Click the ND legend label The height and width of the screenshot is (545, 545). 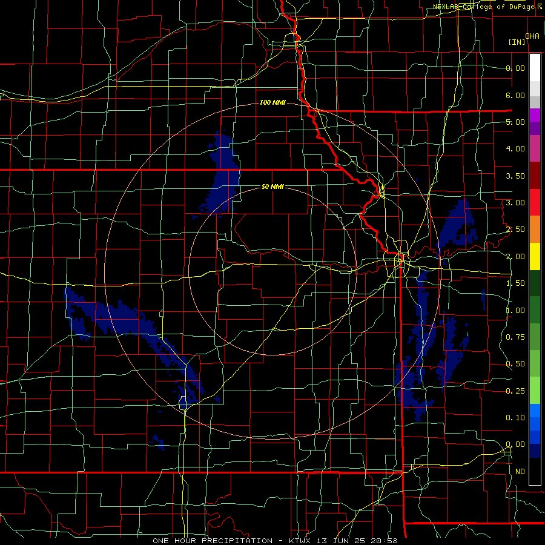(x=520, y=472)
